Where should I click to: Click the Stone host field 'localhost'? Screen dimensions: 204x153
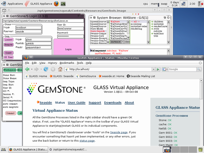pyautogui.click(x=29, y=28)
